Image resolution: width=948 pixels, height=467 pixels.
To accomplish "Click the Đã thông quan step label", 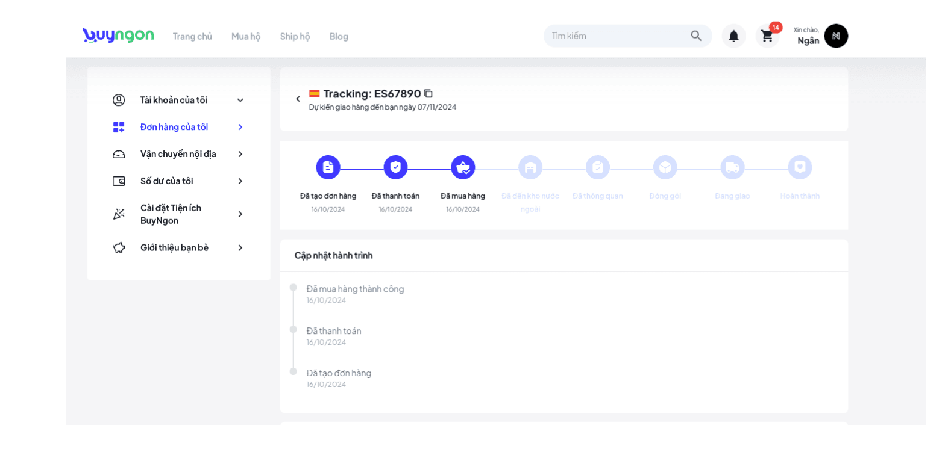I will click(598, 196).
